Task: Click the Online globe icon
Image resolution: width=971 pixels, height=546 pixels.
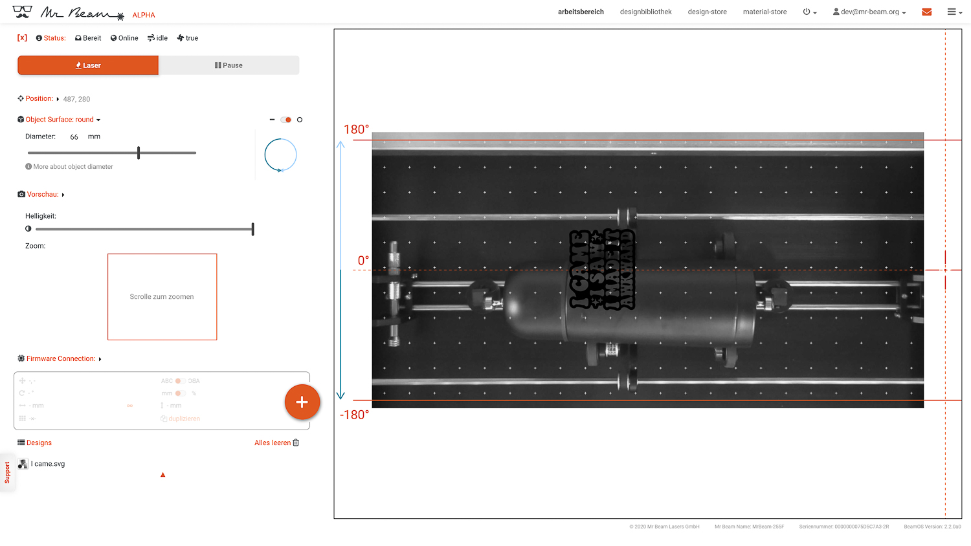Action: (113, 38)
